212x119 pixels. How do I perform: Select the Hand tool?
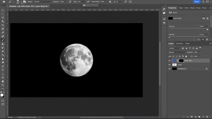pos(3,81)
